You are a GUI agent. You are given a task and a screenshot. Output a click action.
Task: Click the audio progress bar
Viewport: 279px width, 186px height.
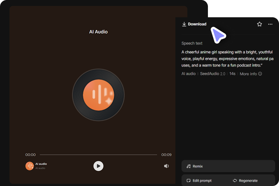point(98,155)
